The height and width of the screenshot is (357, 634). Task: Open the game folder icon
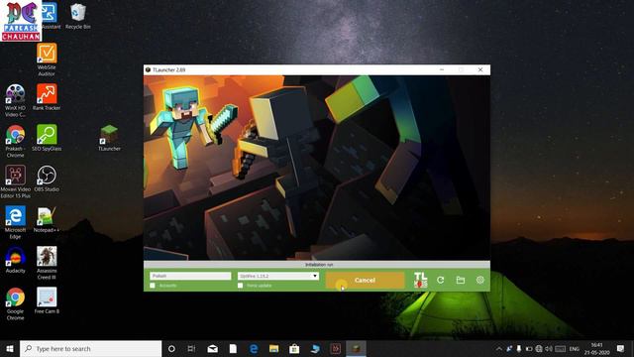(460, 280)
